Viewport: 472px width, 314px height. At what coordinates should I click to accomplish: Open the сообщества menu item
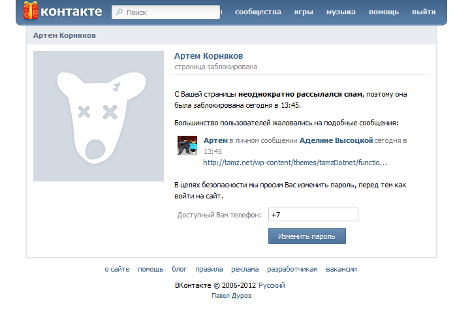pyautogui.click(x=258, y=12)
